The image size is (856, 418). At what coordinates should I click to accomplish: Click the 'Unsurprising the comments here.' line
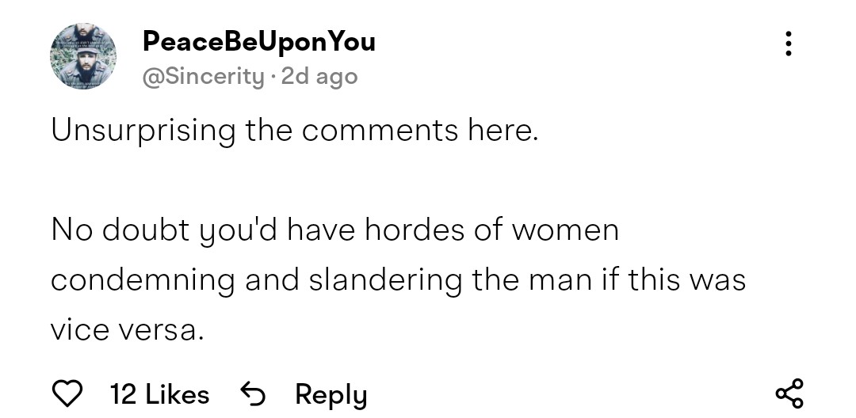[294, 130]
